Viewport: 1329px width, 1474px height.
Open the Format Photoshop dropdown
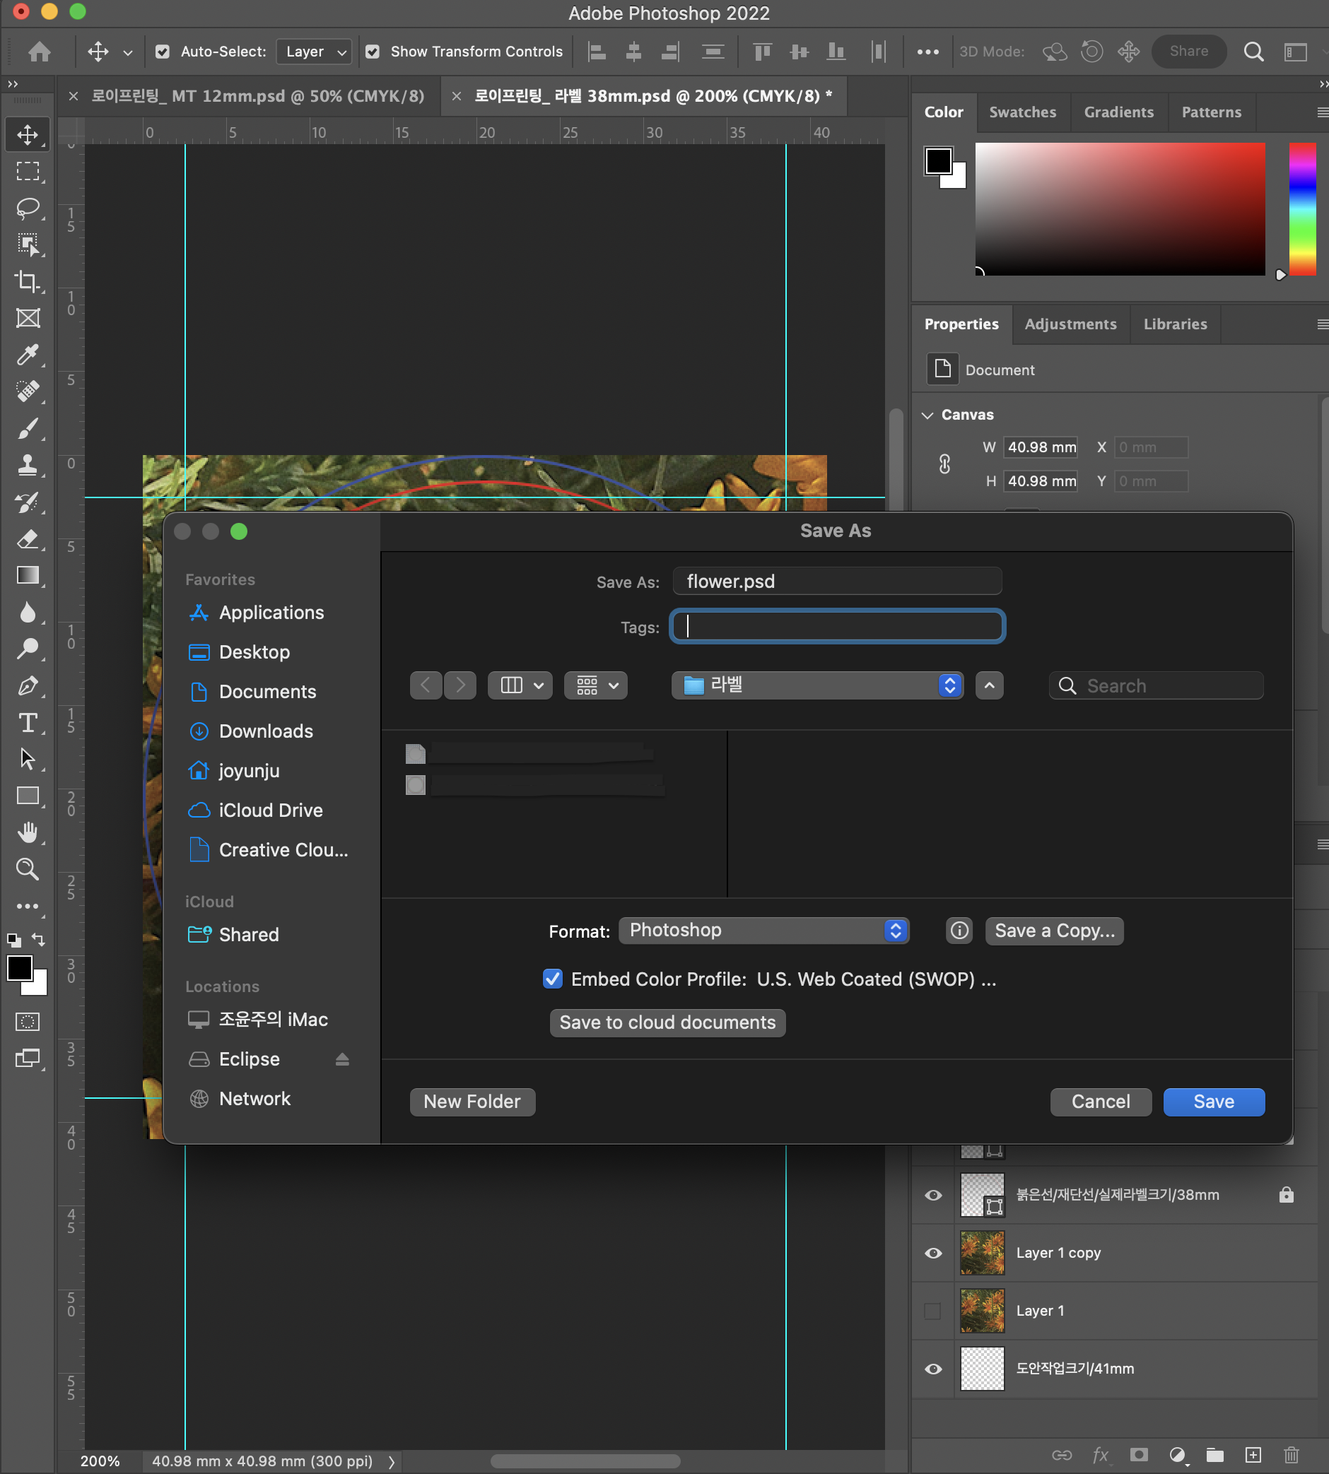click(x=763, y=930)
